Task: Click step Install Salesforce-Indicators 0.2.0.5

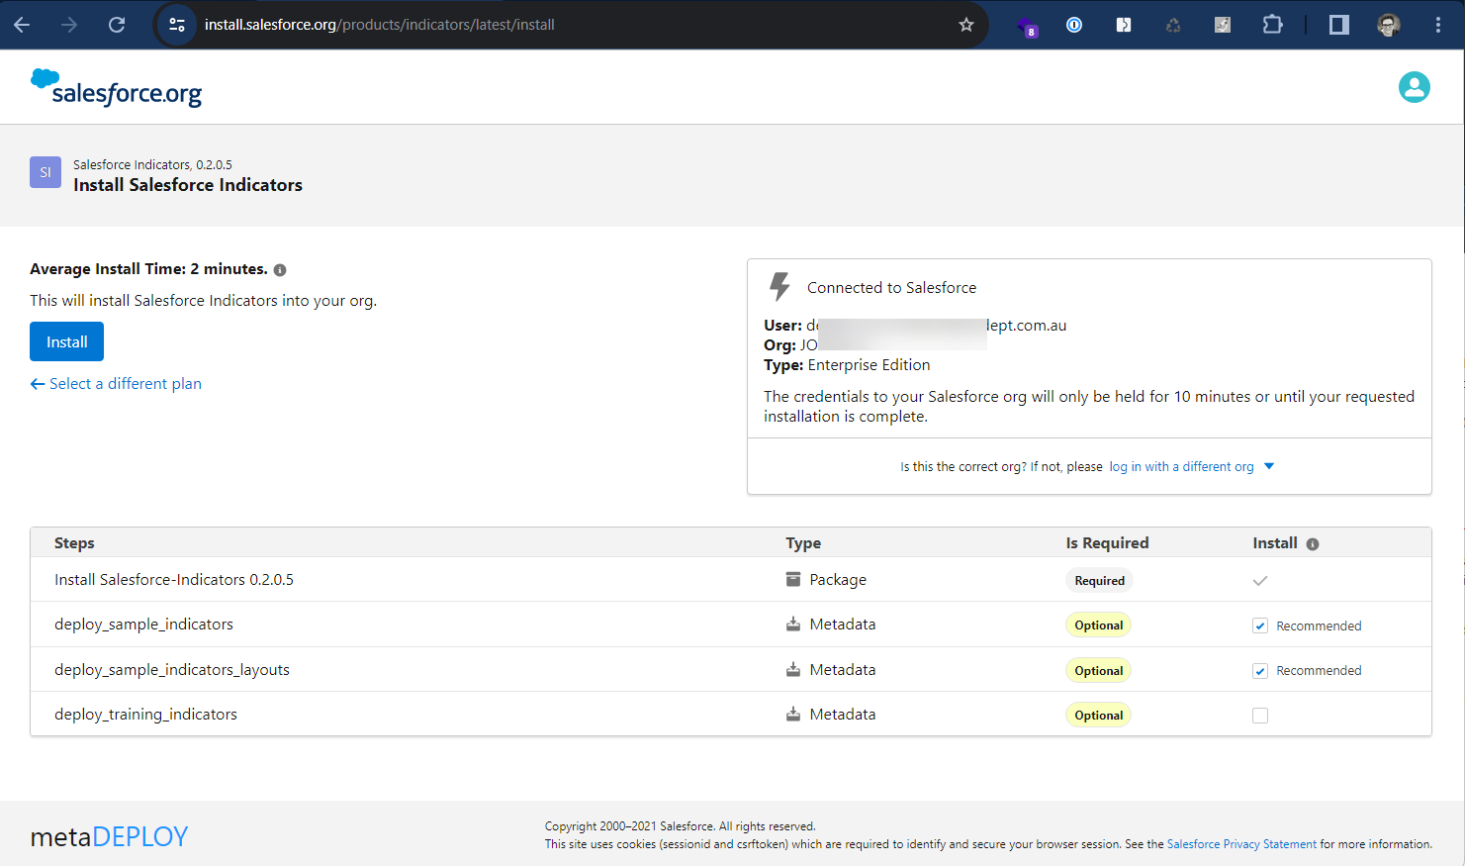Action: 174,580
